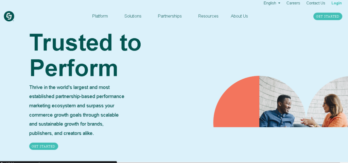348x163 pixels.
Task: Click the horizontal divider line at page bottom
Action: click(231, 162)
